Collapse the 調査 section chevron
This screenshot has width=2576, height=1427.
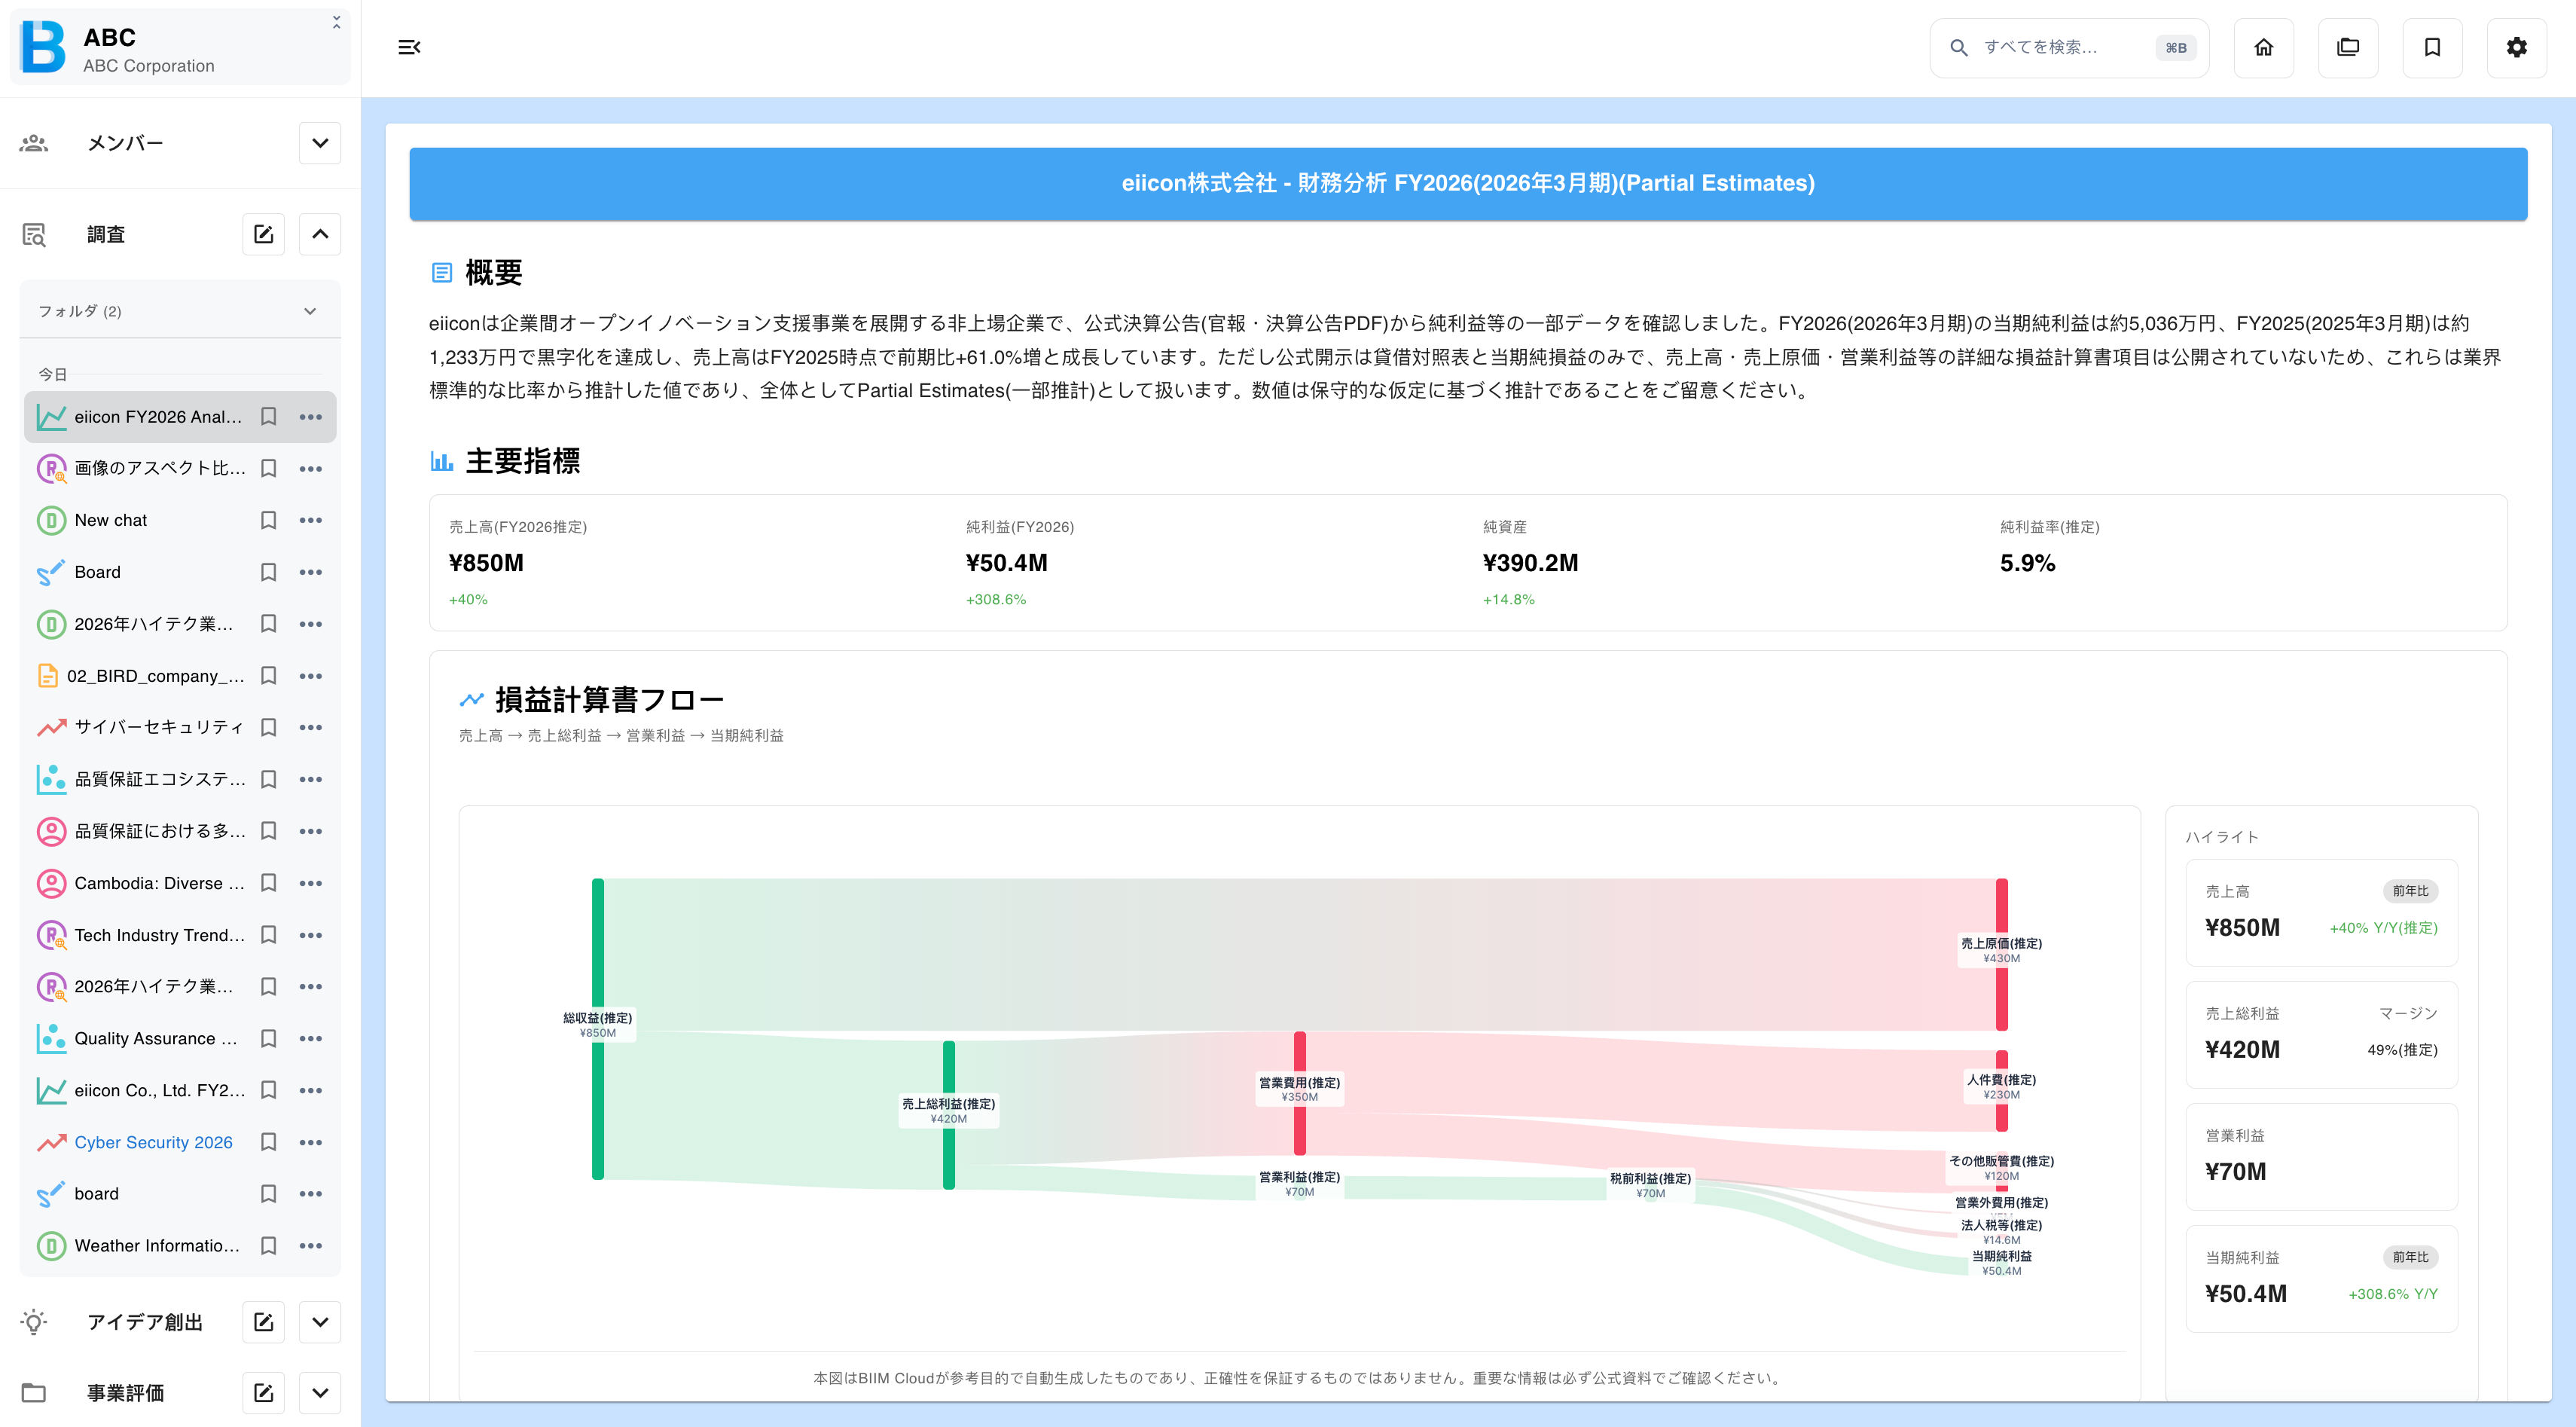click(x=320, y=234)
